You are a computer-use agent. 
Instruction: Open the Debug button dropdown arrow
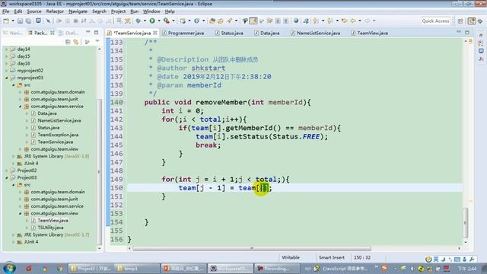pyautogui.click(x=145, y=21)
